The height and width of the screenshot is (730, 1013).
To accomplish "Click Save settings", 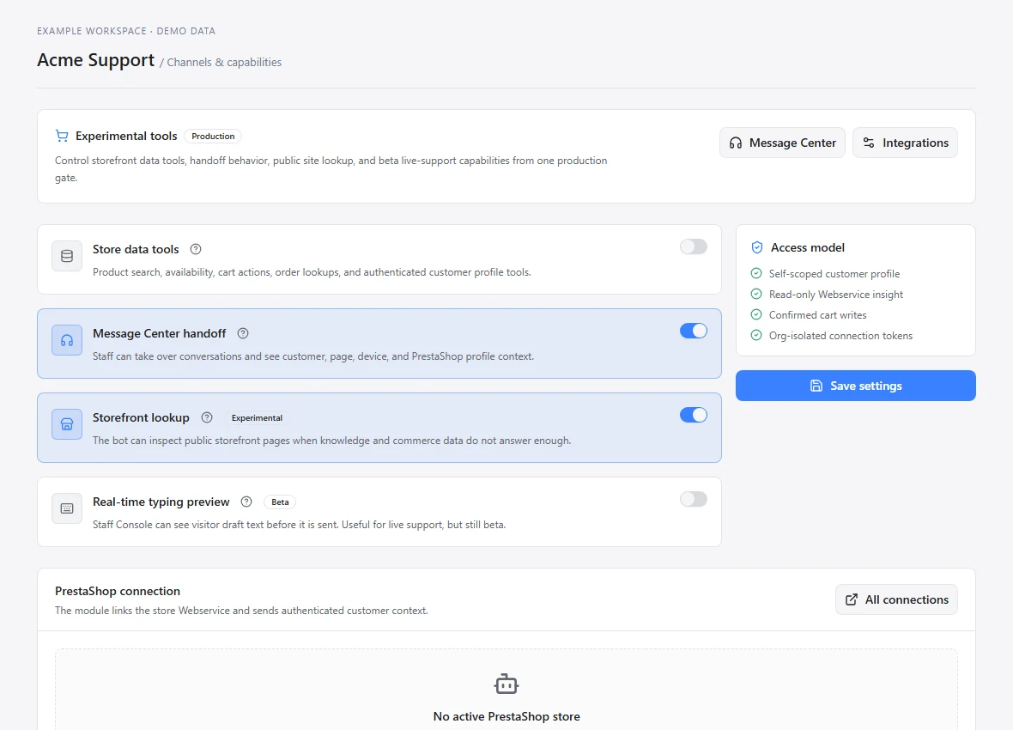I will 855,386.
